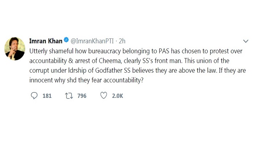
Task: Click the 2h timestamp of the tweet
Action: pos(122,41)
